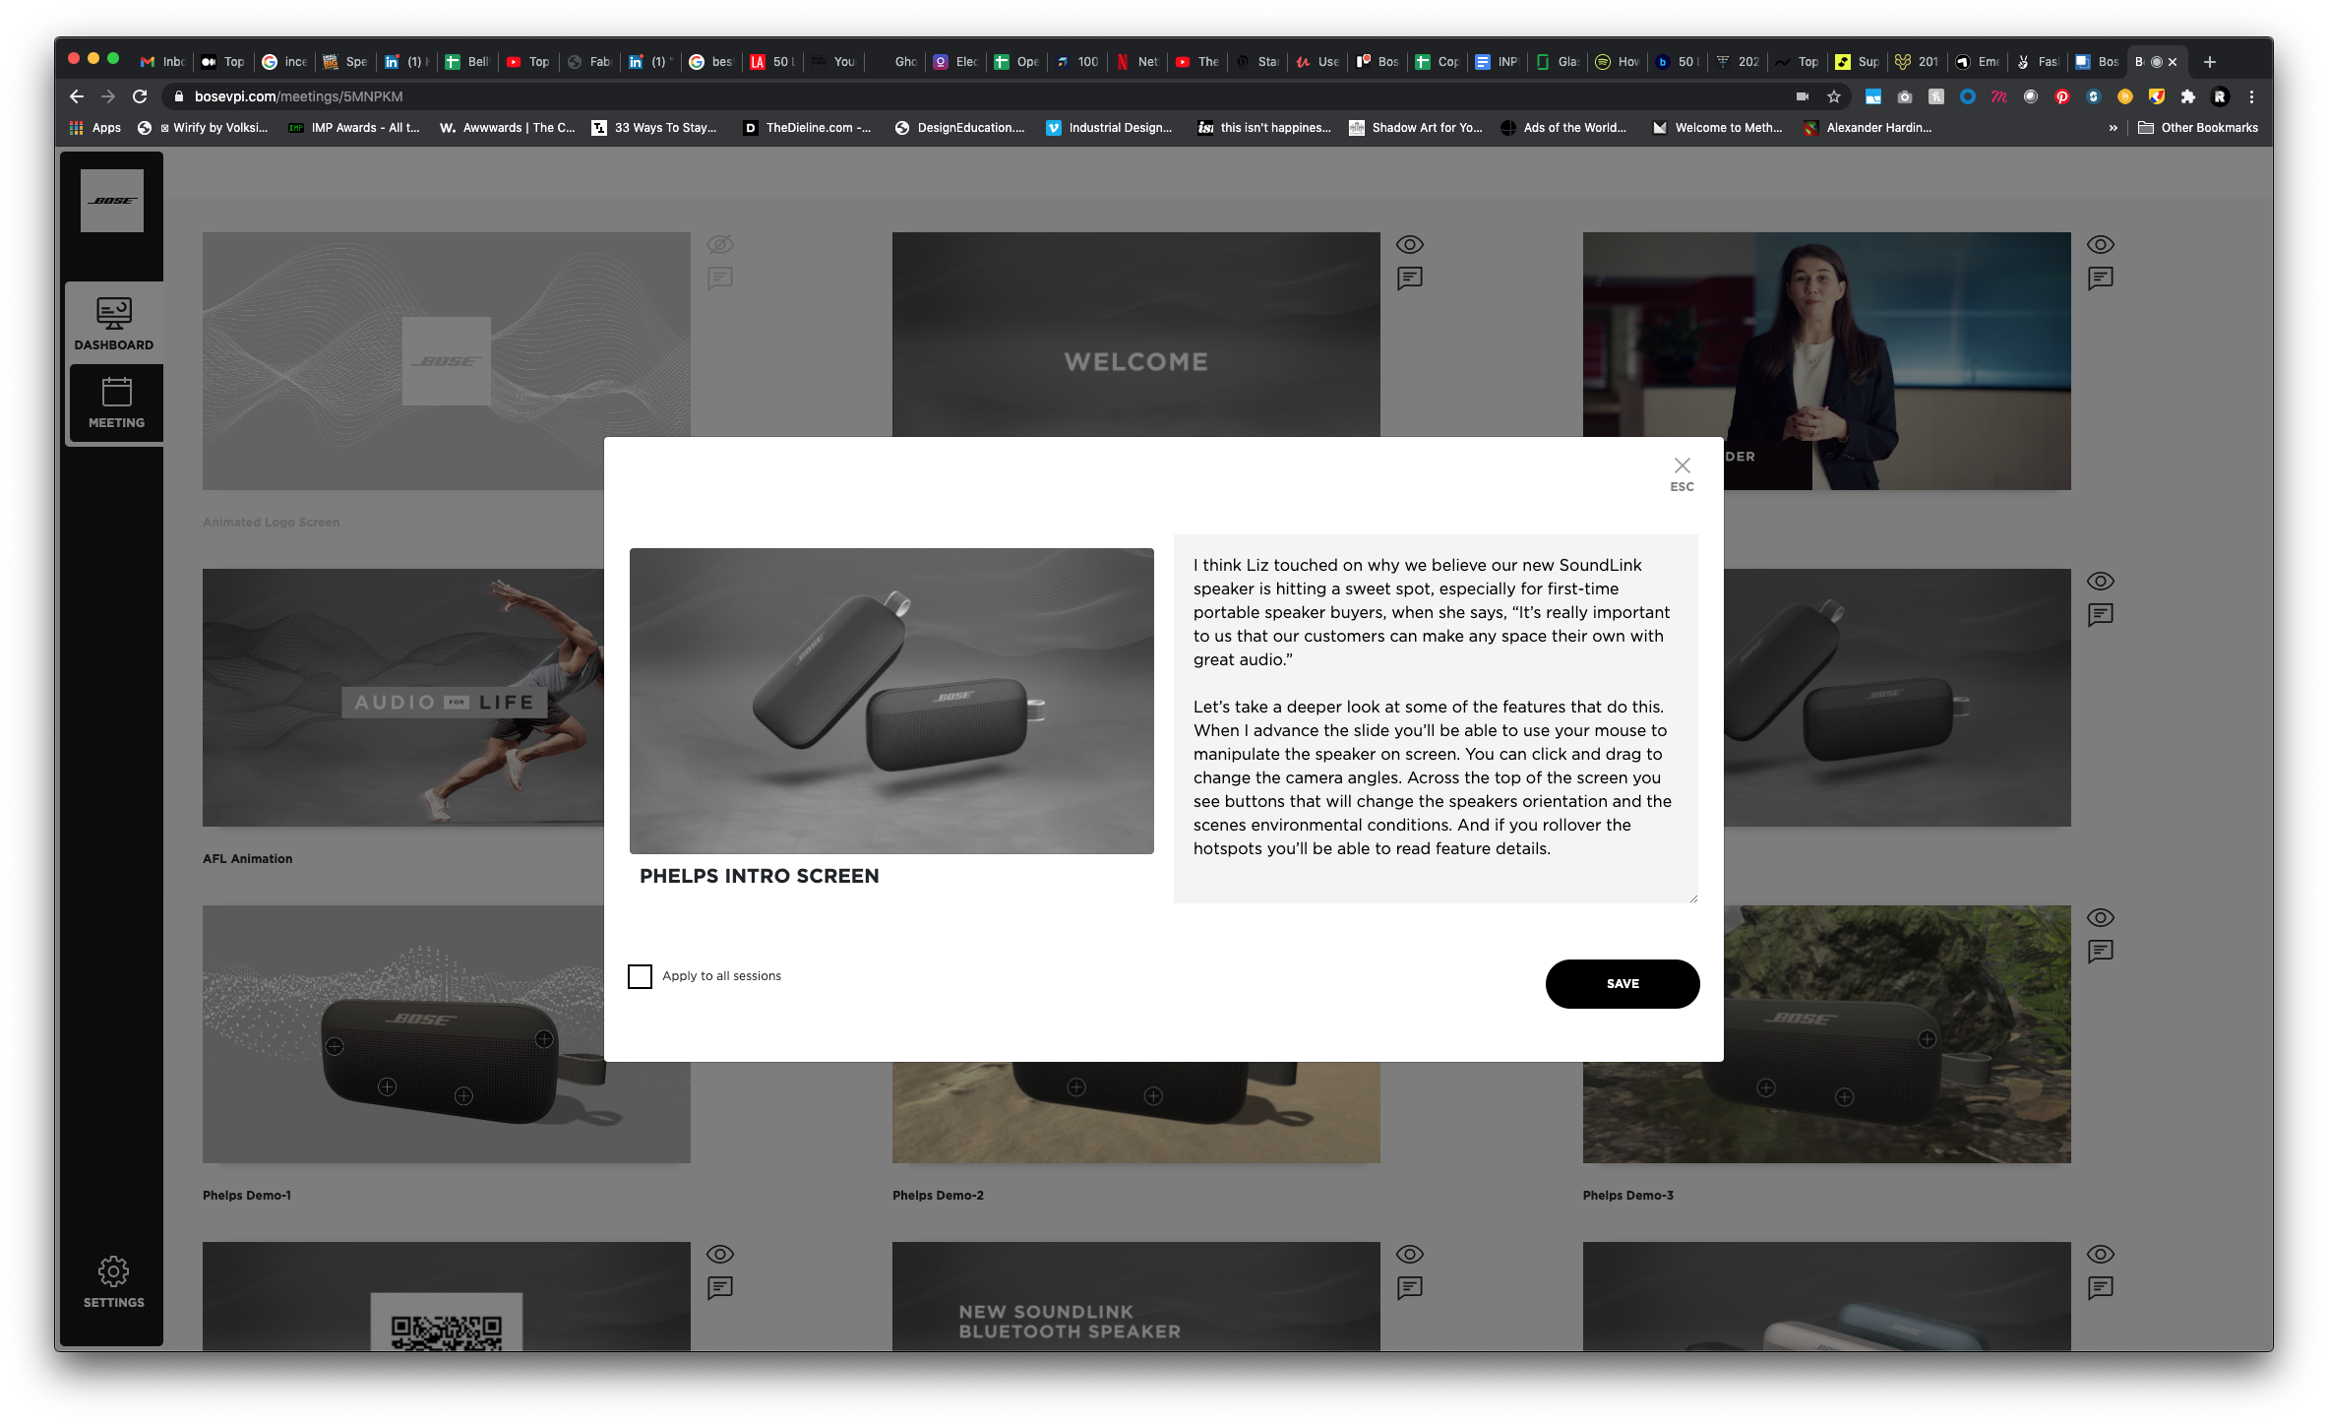The image size is (2328, 1424).
Task: Switch to the Netflix tab
Action: point(1138,62)
